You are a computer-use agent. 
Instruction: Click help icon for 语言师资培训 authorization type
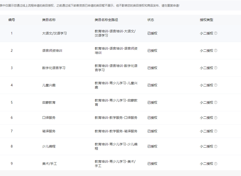coord(216,51)
